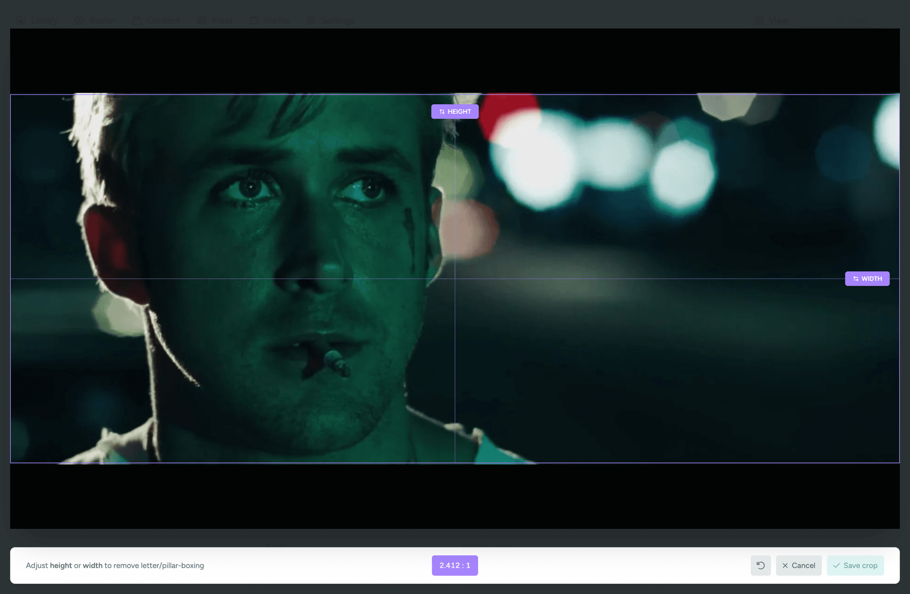Open the dimmed Roster menu item
The width and height of the screenshot is (910, 594).
(x=95, y=20)
